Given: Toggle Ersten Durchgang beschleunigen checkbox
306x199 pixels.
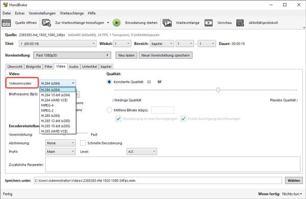Looking at the screenshot, I should 183,118.
